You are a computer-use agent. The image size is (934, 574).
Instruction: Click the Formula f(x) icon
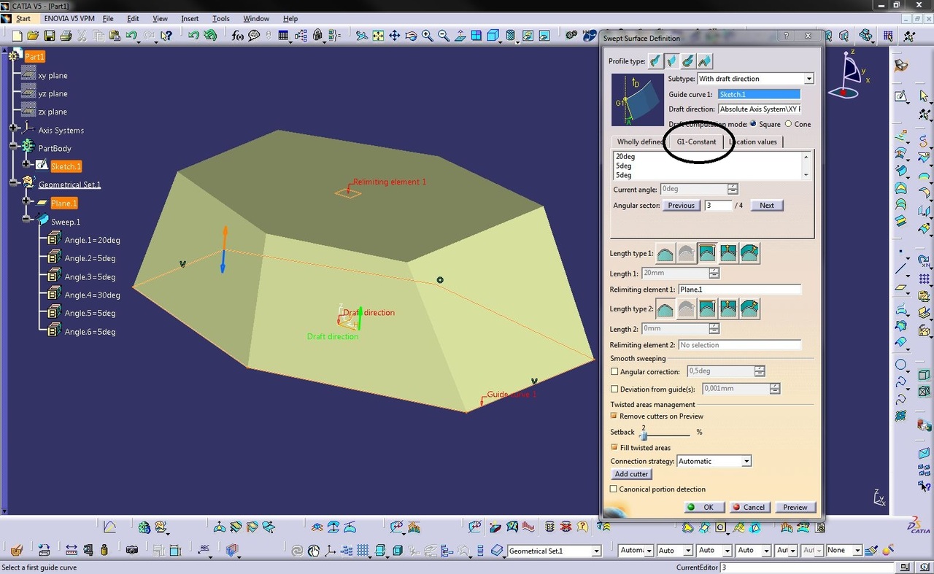coord(238,35)
